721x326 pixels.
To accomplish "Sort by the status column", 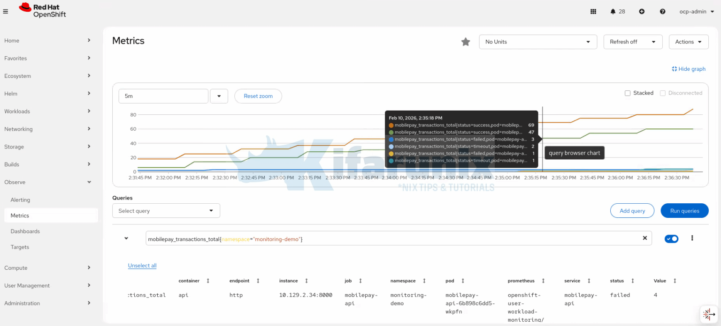I will pos(633,281).
